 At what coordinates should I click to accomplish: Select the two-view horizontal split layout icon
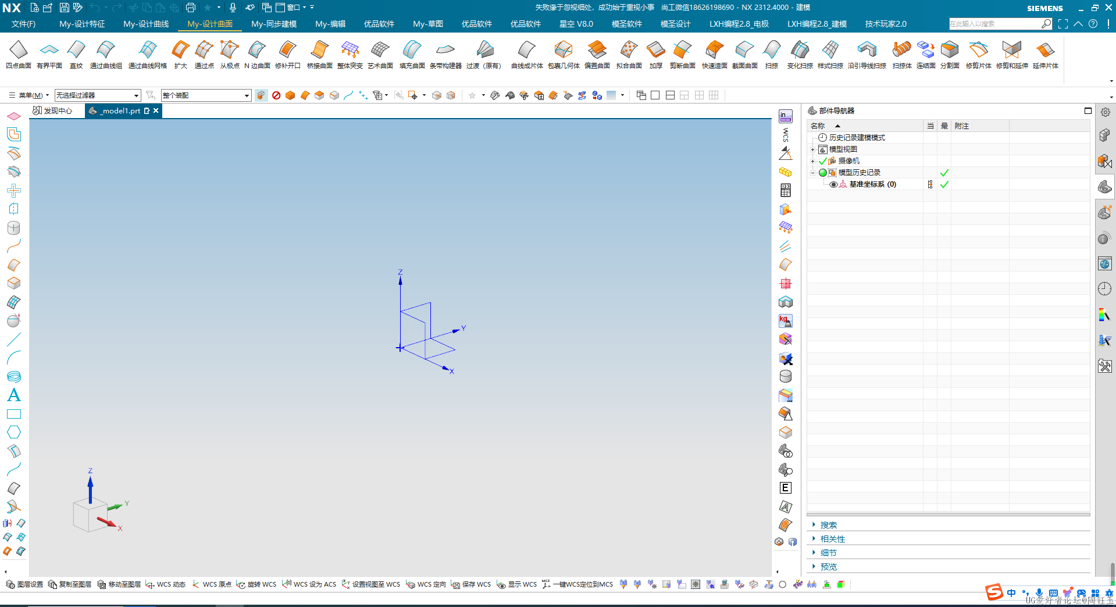670,95
